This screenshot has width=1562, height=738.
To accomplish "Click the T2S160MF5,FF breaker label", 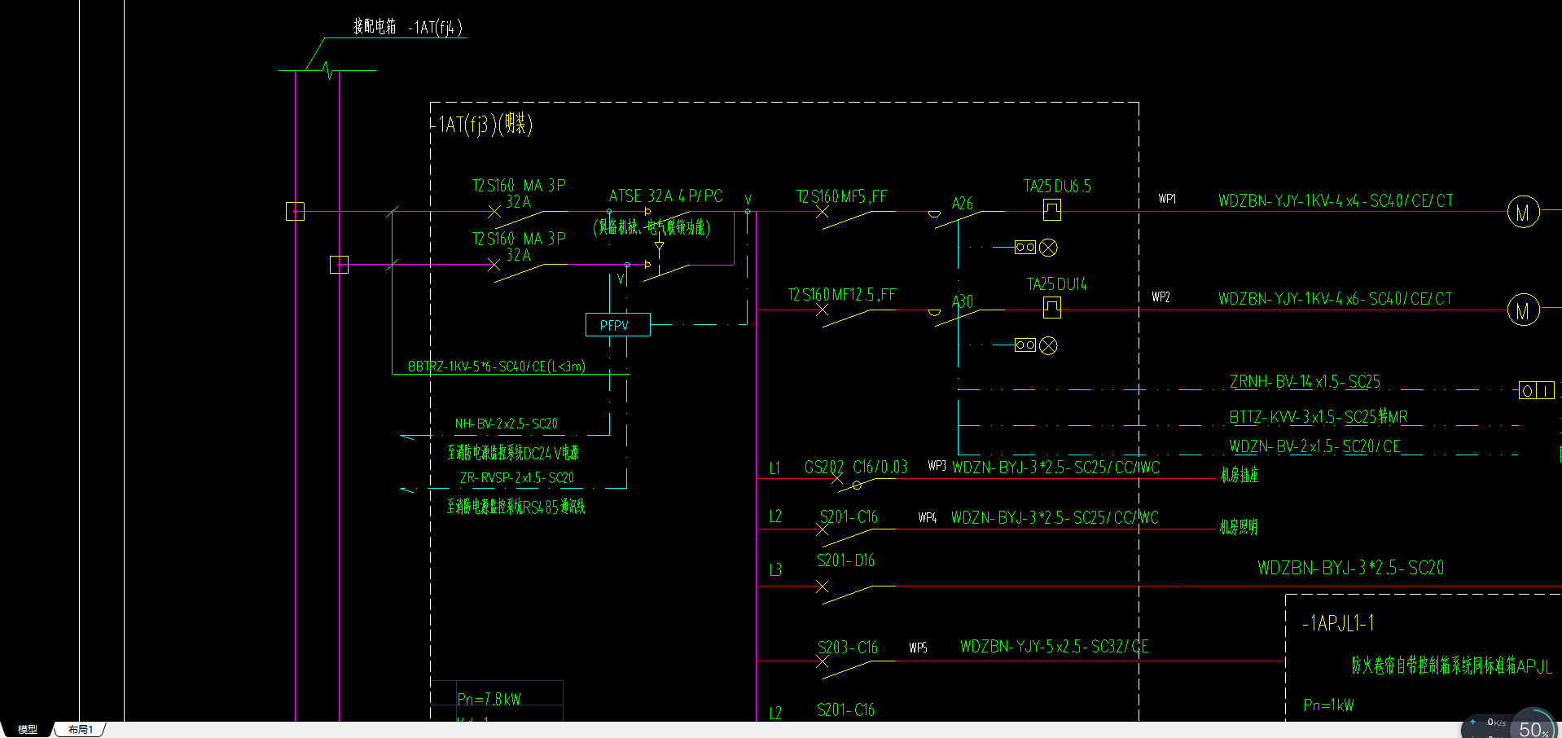I will tap(842, 196).
